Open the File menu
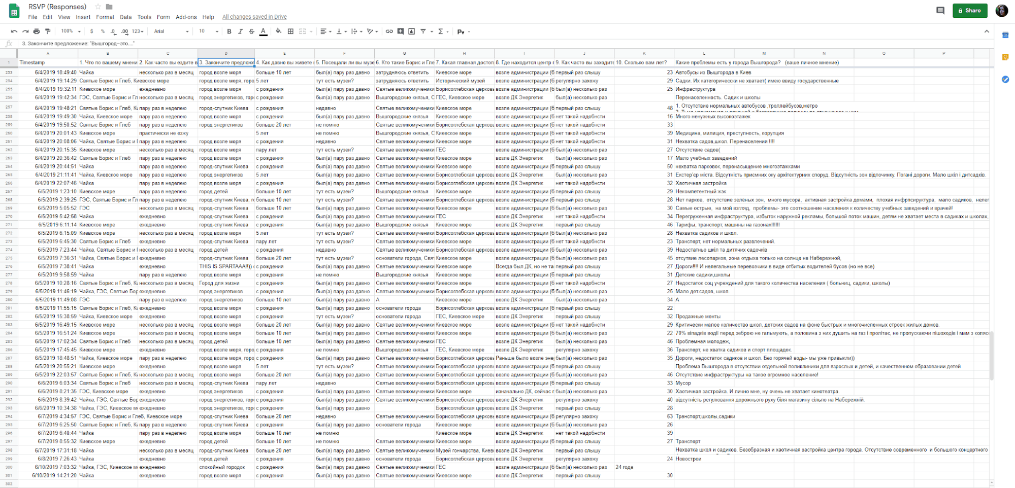The width and height of the screenshot is (1015, 488). pos(32,17)
